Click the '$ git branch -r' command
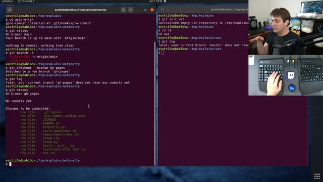 coord(19,53)
